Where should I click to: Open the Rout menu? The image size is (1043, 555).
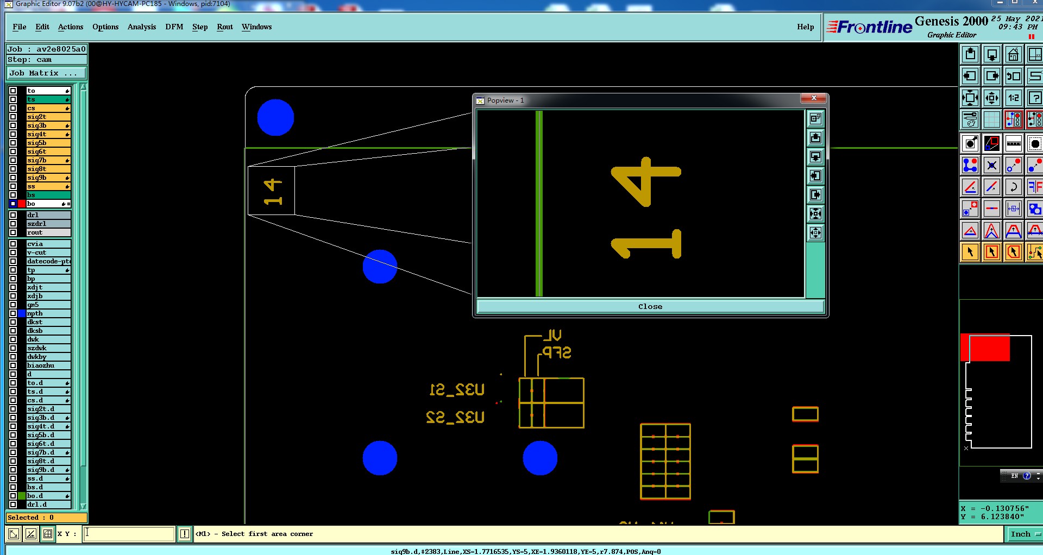tap(225, 27)
